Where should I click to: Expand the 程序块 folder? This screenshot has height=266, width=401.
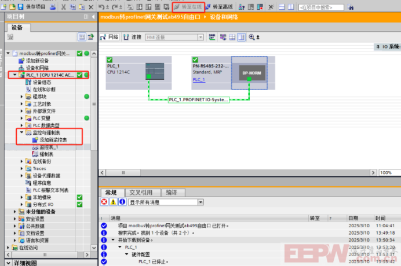(x=21, y=97)
